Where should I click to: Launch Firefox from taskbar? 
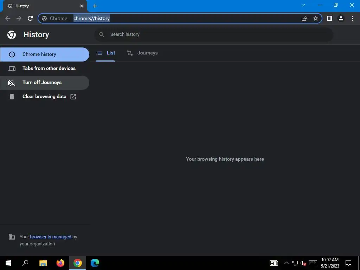[60, 263]
